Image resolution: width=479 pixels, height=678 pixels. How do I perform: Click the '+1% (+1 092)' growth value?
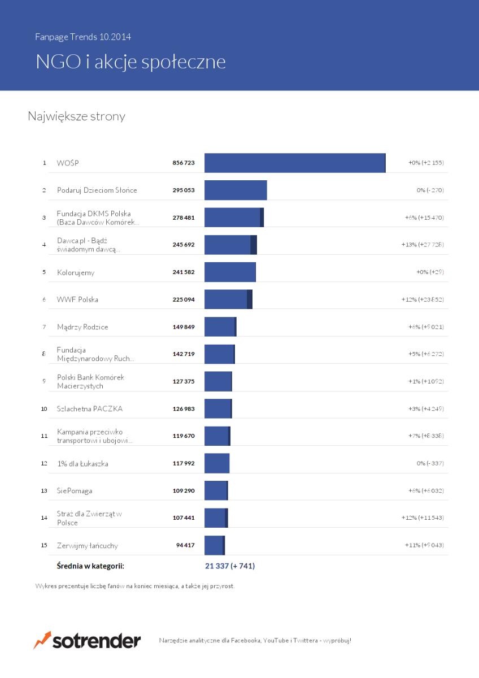426,381
